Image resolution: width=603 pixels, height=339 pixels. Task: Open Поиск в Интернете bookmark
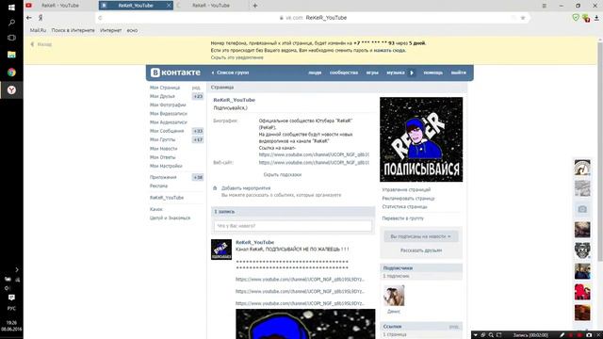(73, 30)
